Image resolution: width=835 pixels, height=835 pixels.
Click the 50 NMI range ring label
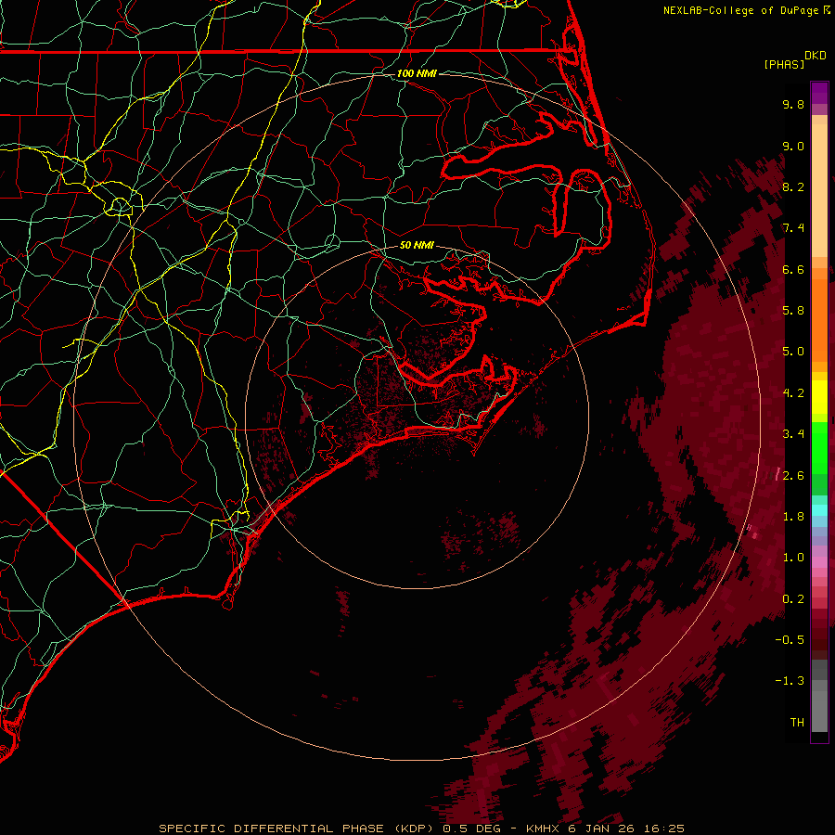click(417, 246)
